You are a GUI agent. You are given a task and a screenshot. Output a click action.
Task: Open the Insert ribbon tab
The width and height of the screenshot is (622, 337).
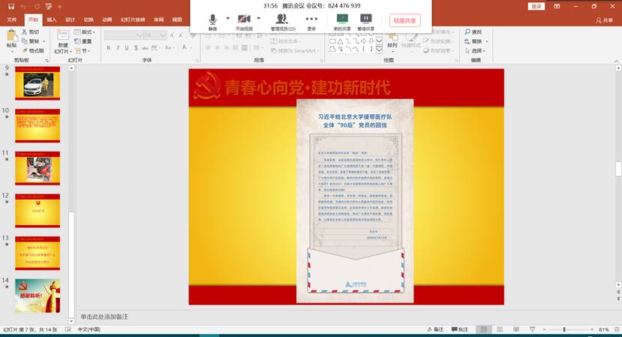click(51, 20)
